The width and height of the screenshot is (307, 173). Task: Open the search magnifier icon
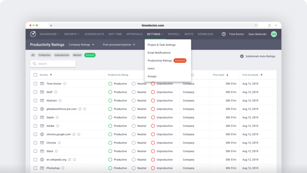(x=34, y=64)
